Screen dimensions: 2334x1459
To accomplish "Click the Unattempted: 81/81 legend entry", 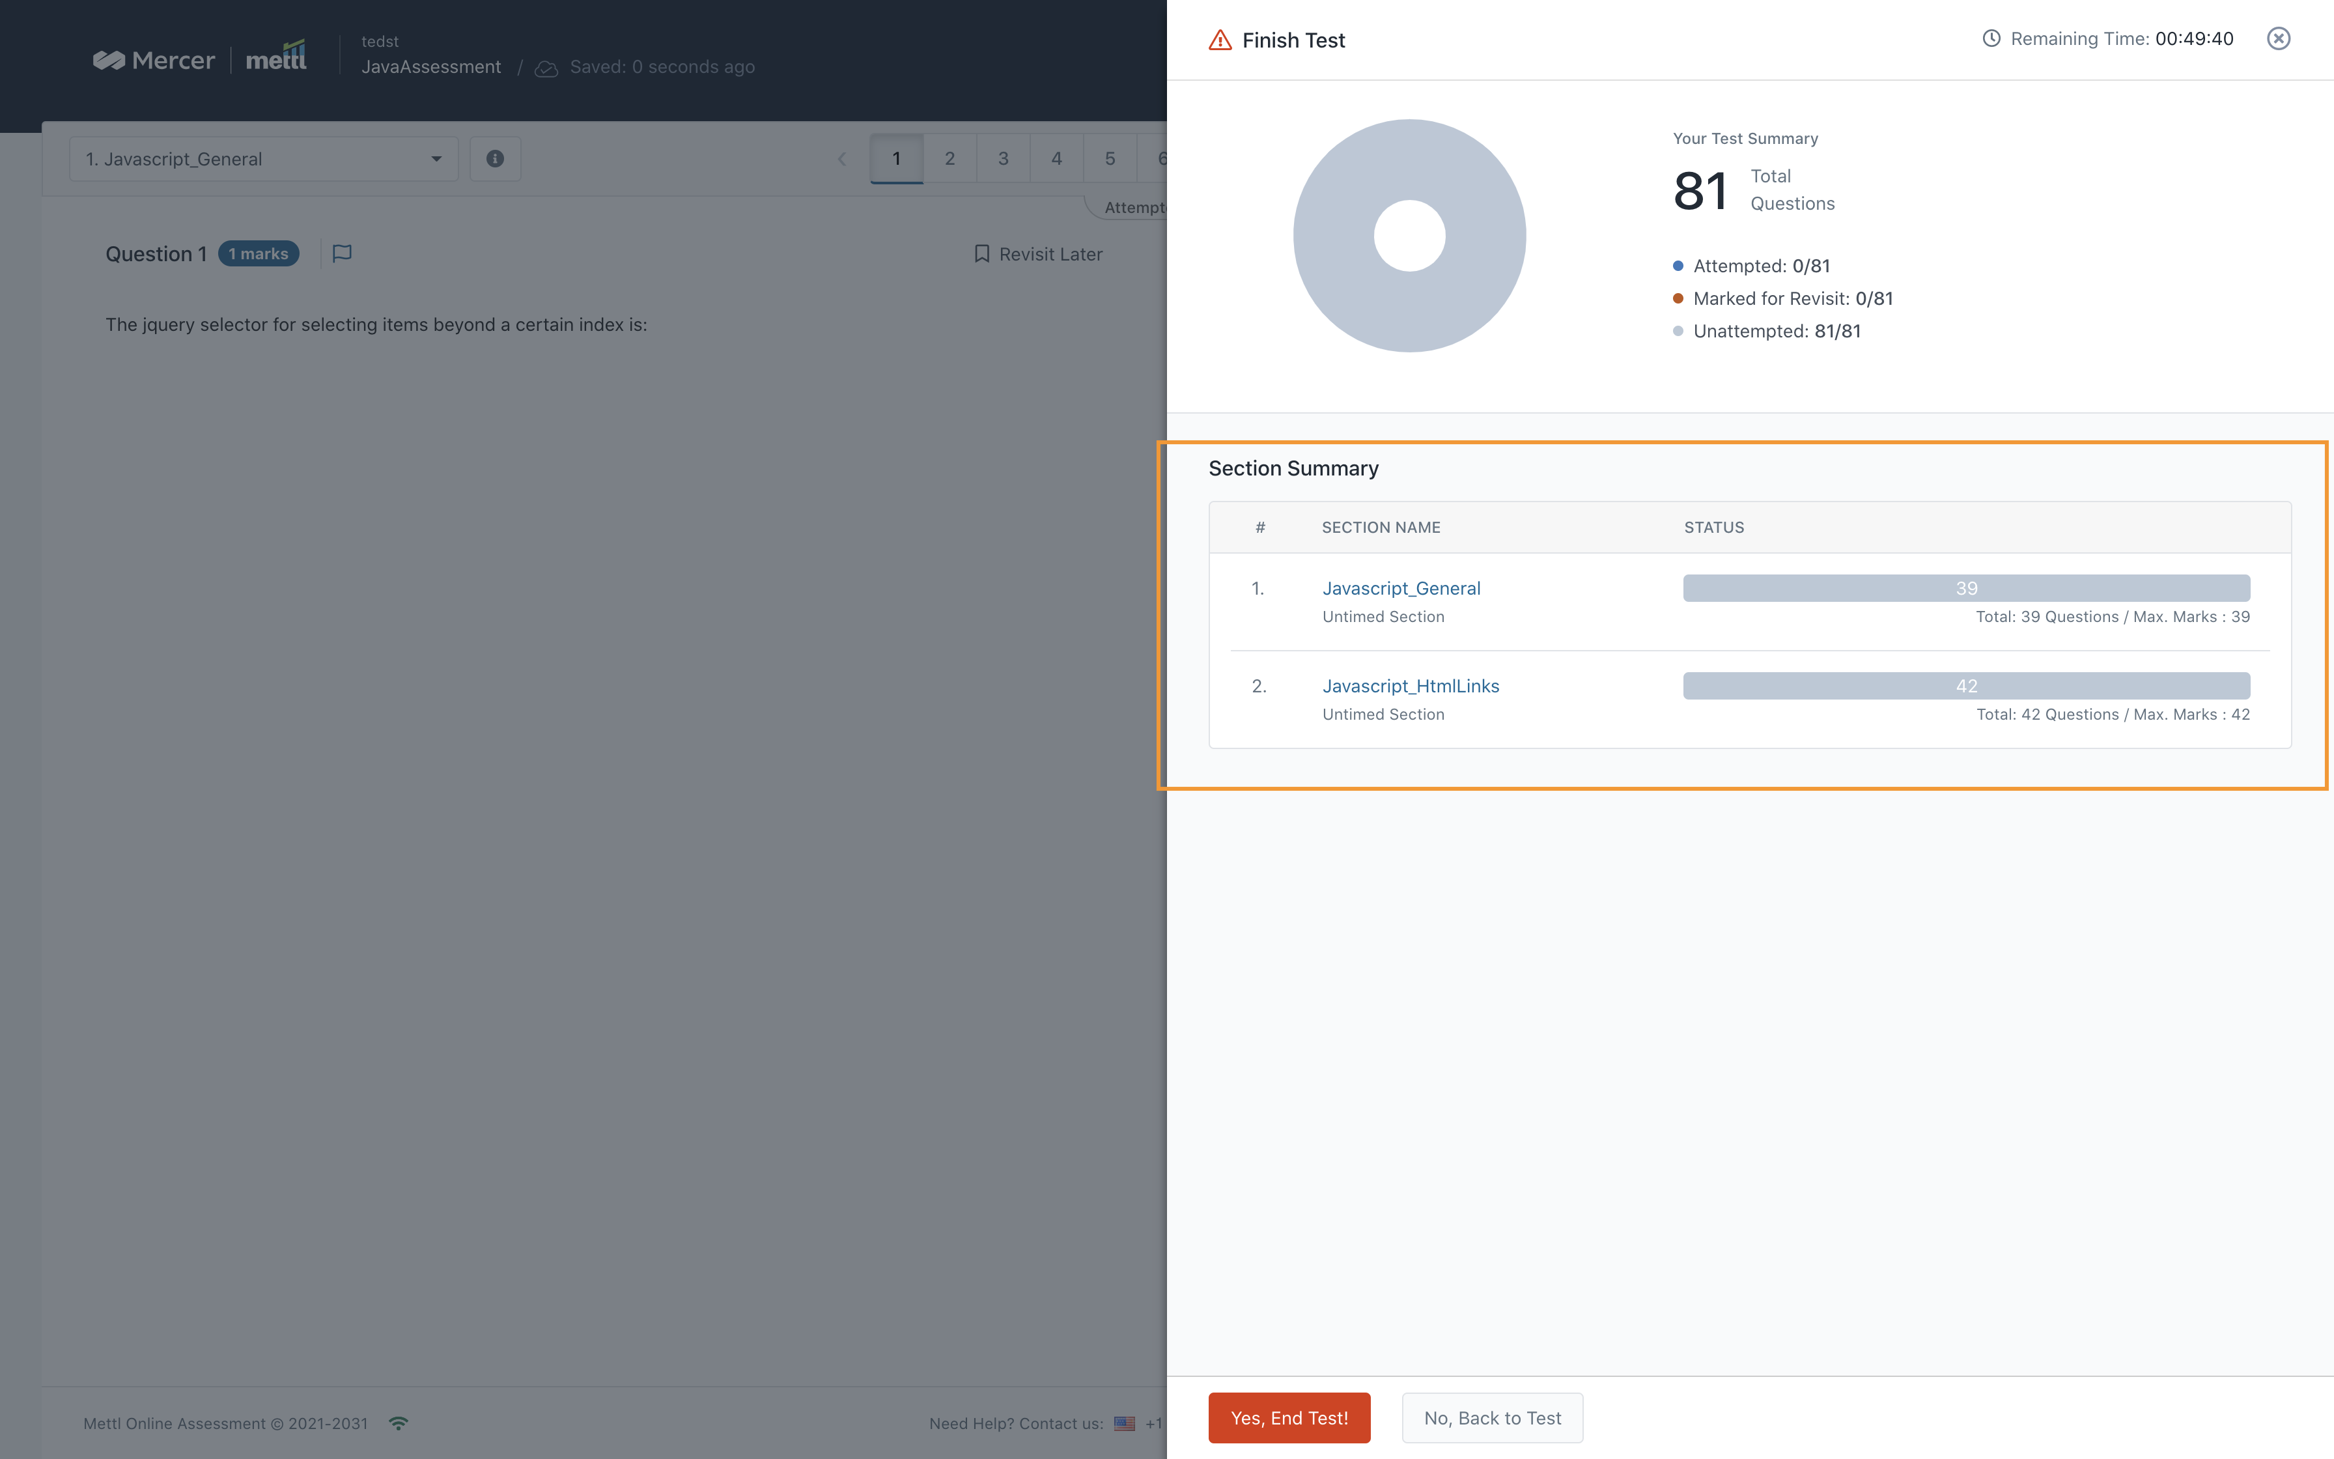I will 1767,331.
